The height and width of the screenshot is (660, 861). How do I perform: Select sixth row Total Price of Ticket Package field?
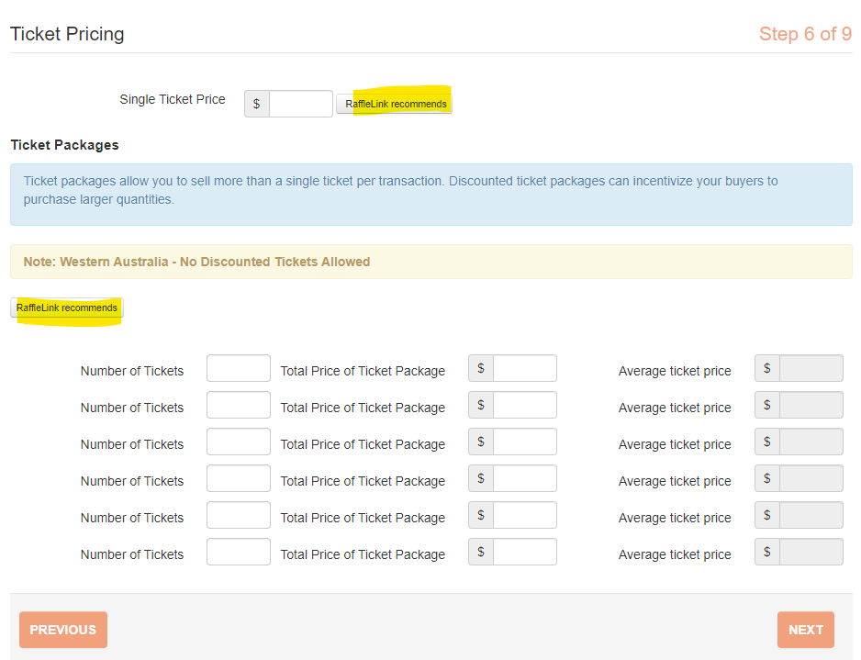click(524, 553)
